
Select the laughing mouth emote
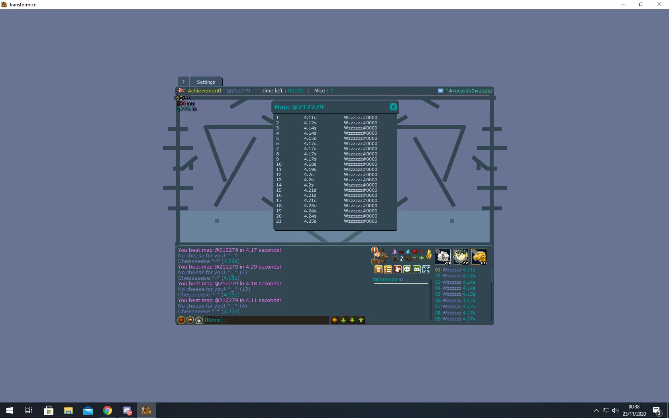[x=401, y=251]
